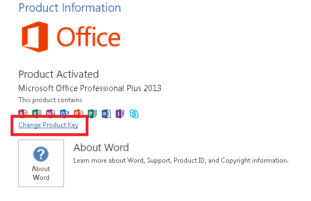Select the About Word heading
The height and width of the screenshot is (201, 311).
(x=101, y=148)
